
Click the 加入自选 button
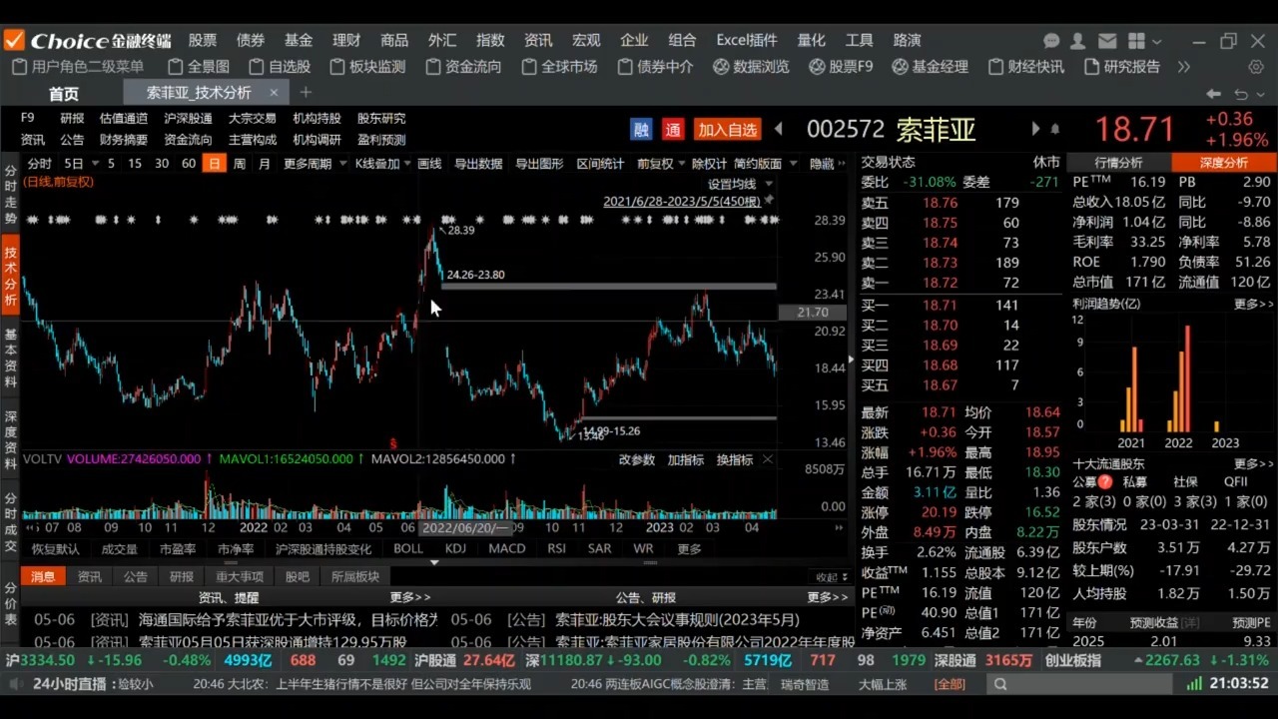(x=727, y=130)
